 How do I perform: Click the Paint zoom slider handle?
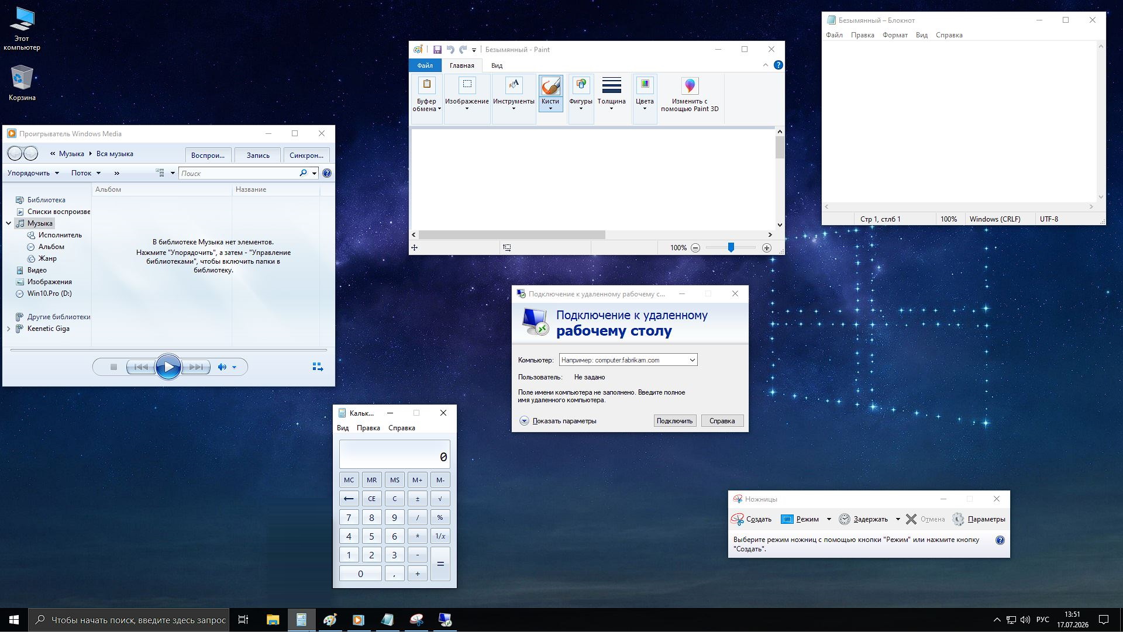coord(731,248)
